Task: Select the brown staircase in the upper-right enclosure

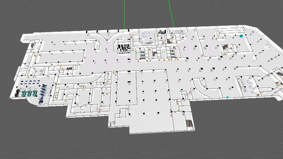Action: [x=226, y=47]
